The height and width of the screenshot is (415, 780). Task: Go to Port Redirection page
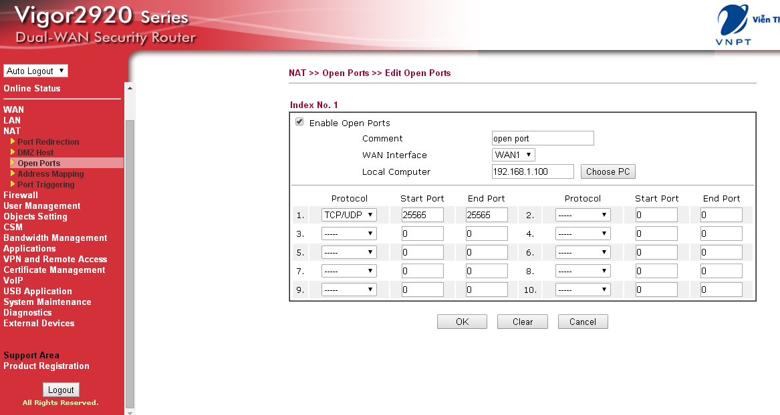pos(48,141)
